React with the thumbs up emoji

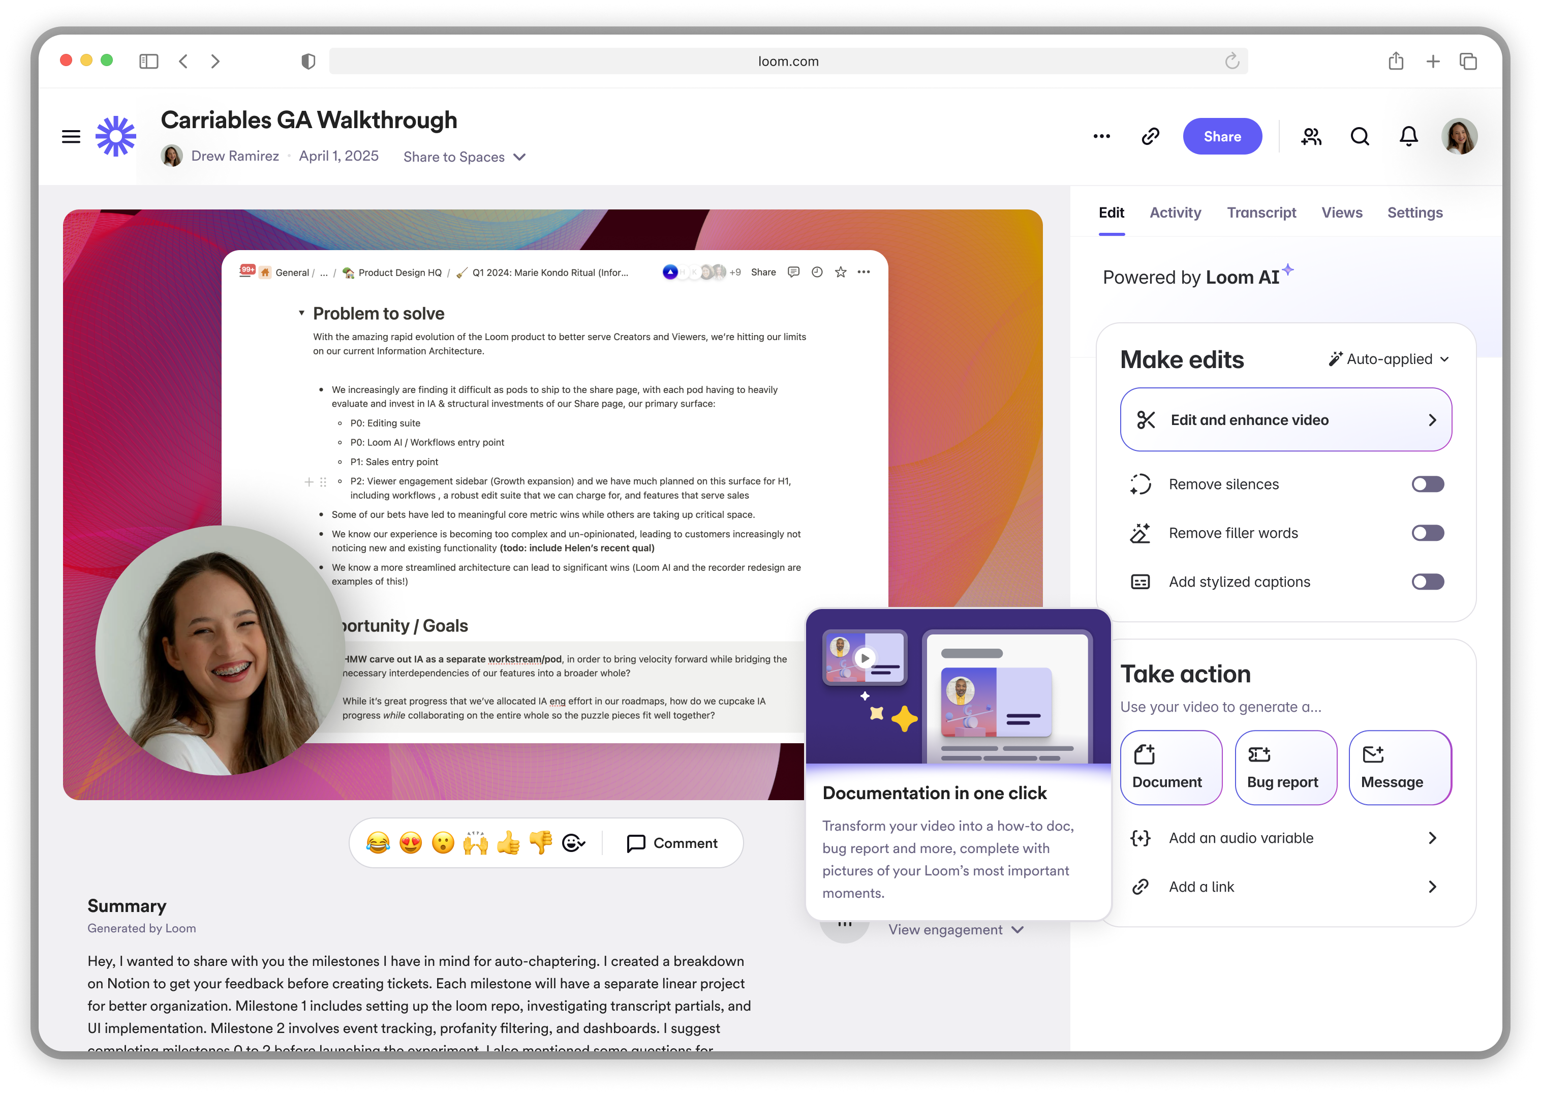click(508, 843)
